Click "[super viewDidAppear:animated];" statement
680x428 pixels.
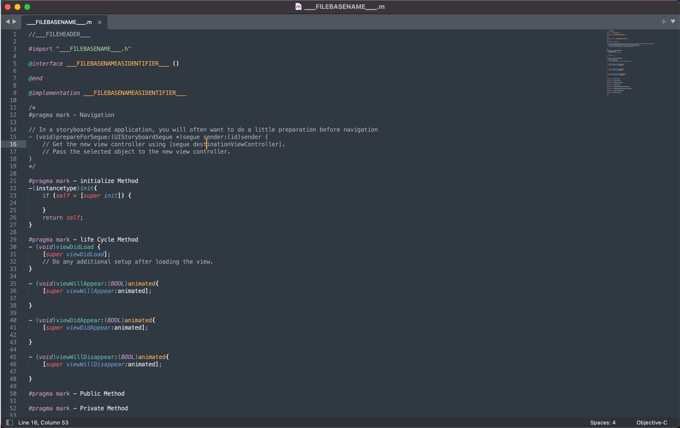(95, 328)
